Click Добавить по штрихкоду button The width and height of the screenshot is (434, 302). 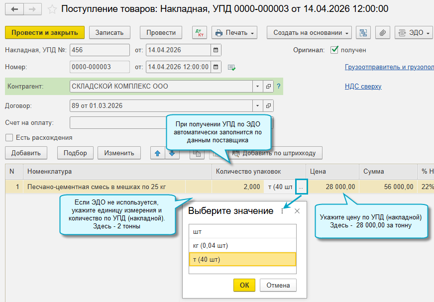point(276,153)
